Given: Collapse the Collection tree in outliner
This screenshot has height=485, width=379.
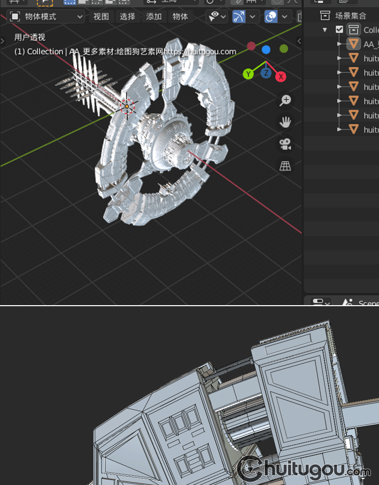Looking at the screenshot, I should (x=325, y=30).
